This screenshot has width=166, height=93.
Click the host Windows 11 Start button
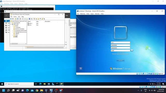[3, 90]
